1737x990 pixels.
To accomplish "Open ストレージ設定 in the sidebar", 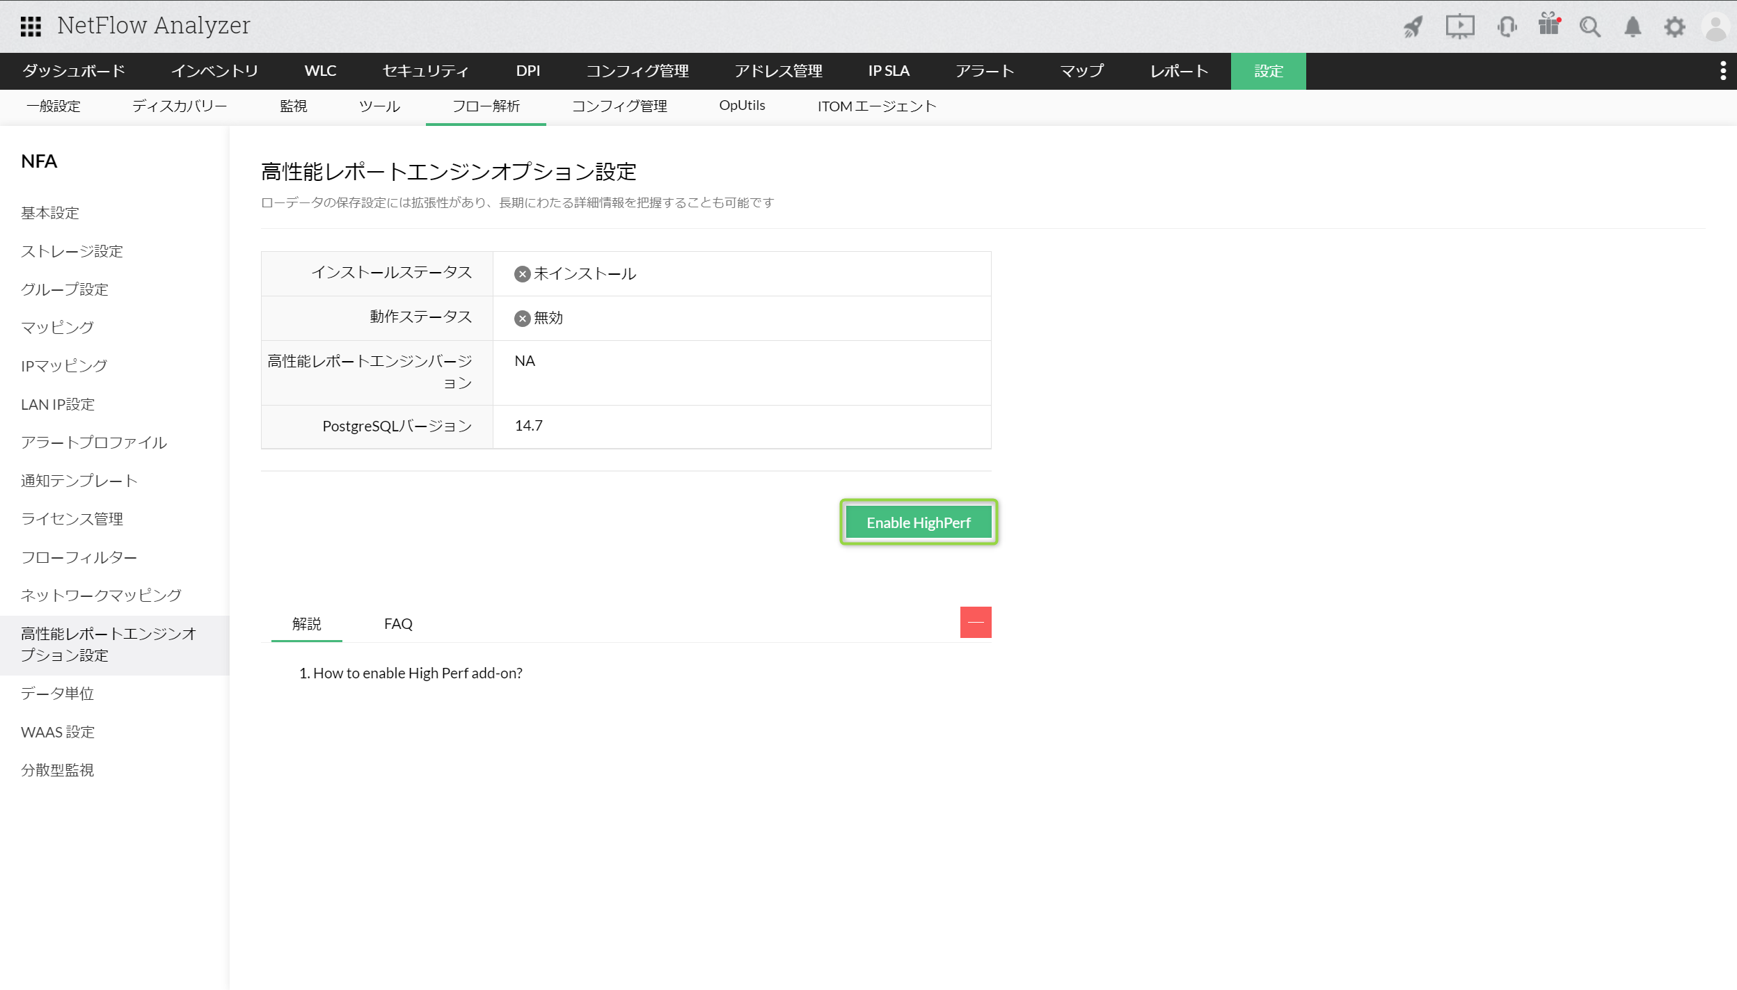I will click(x=72, y=251).
